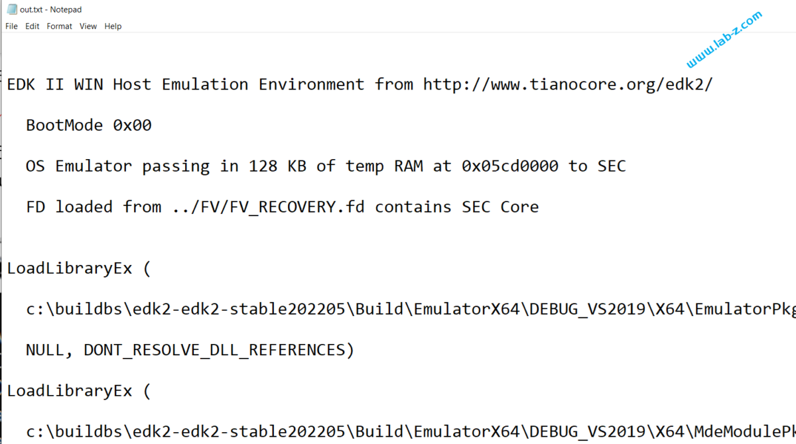Open the File menu
Screen dimensions: 796x444
point(11,26)
